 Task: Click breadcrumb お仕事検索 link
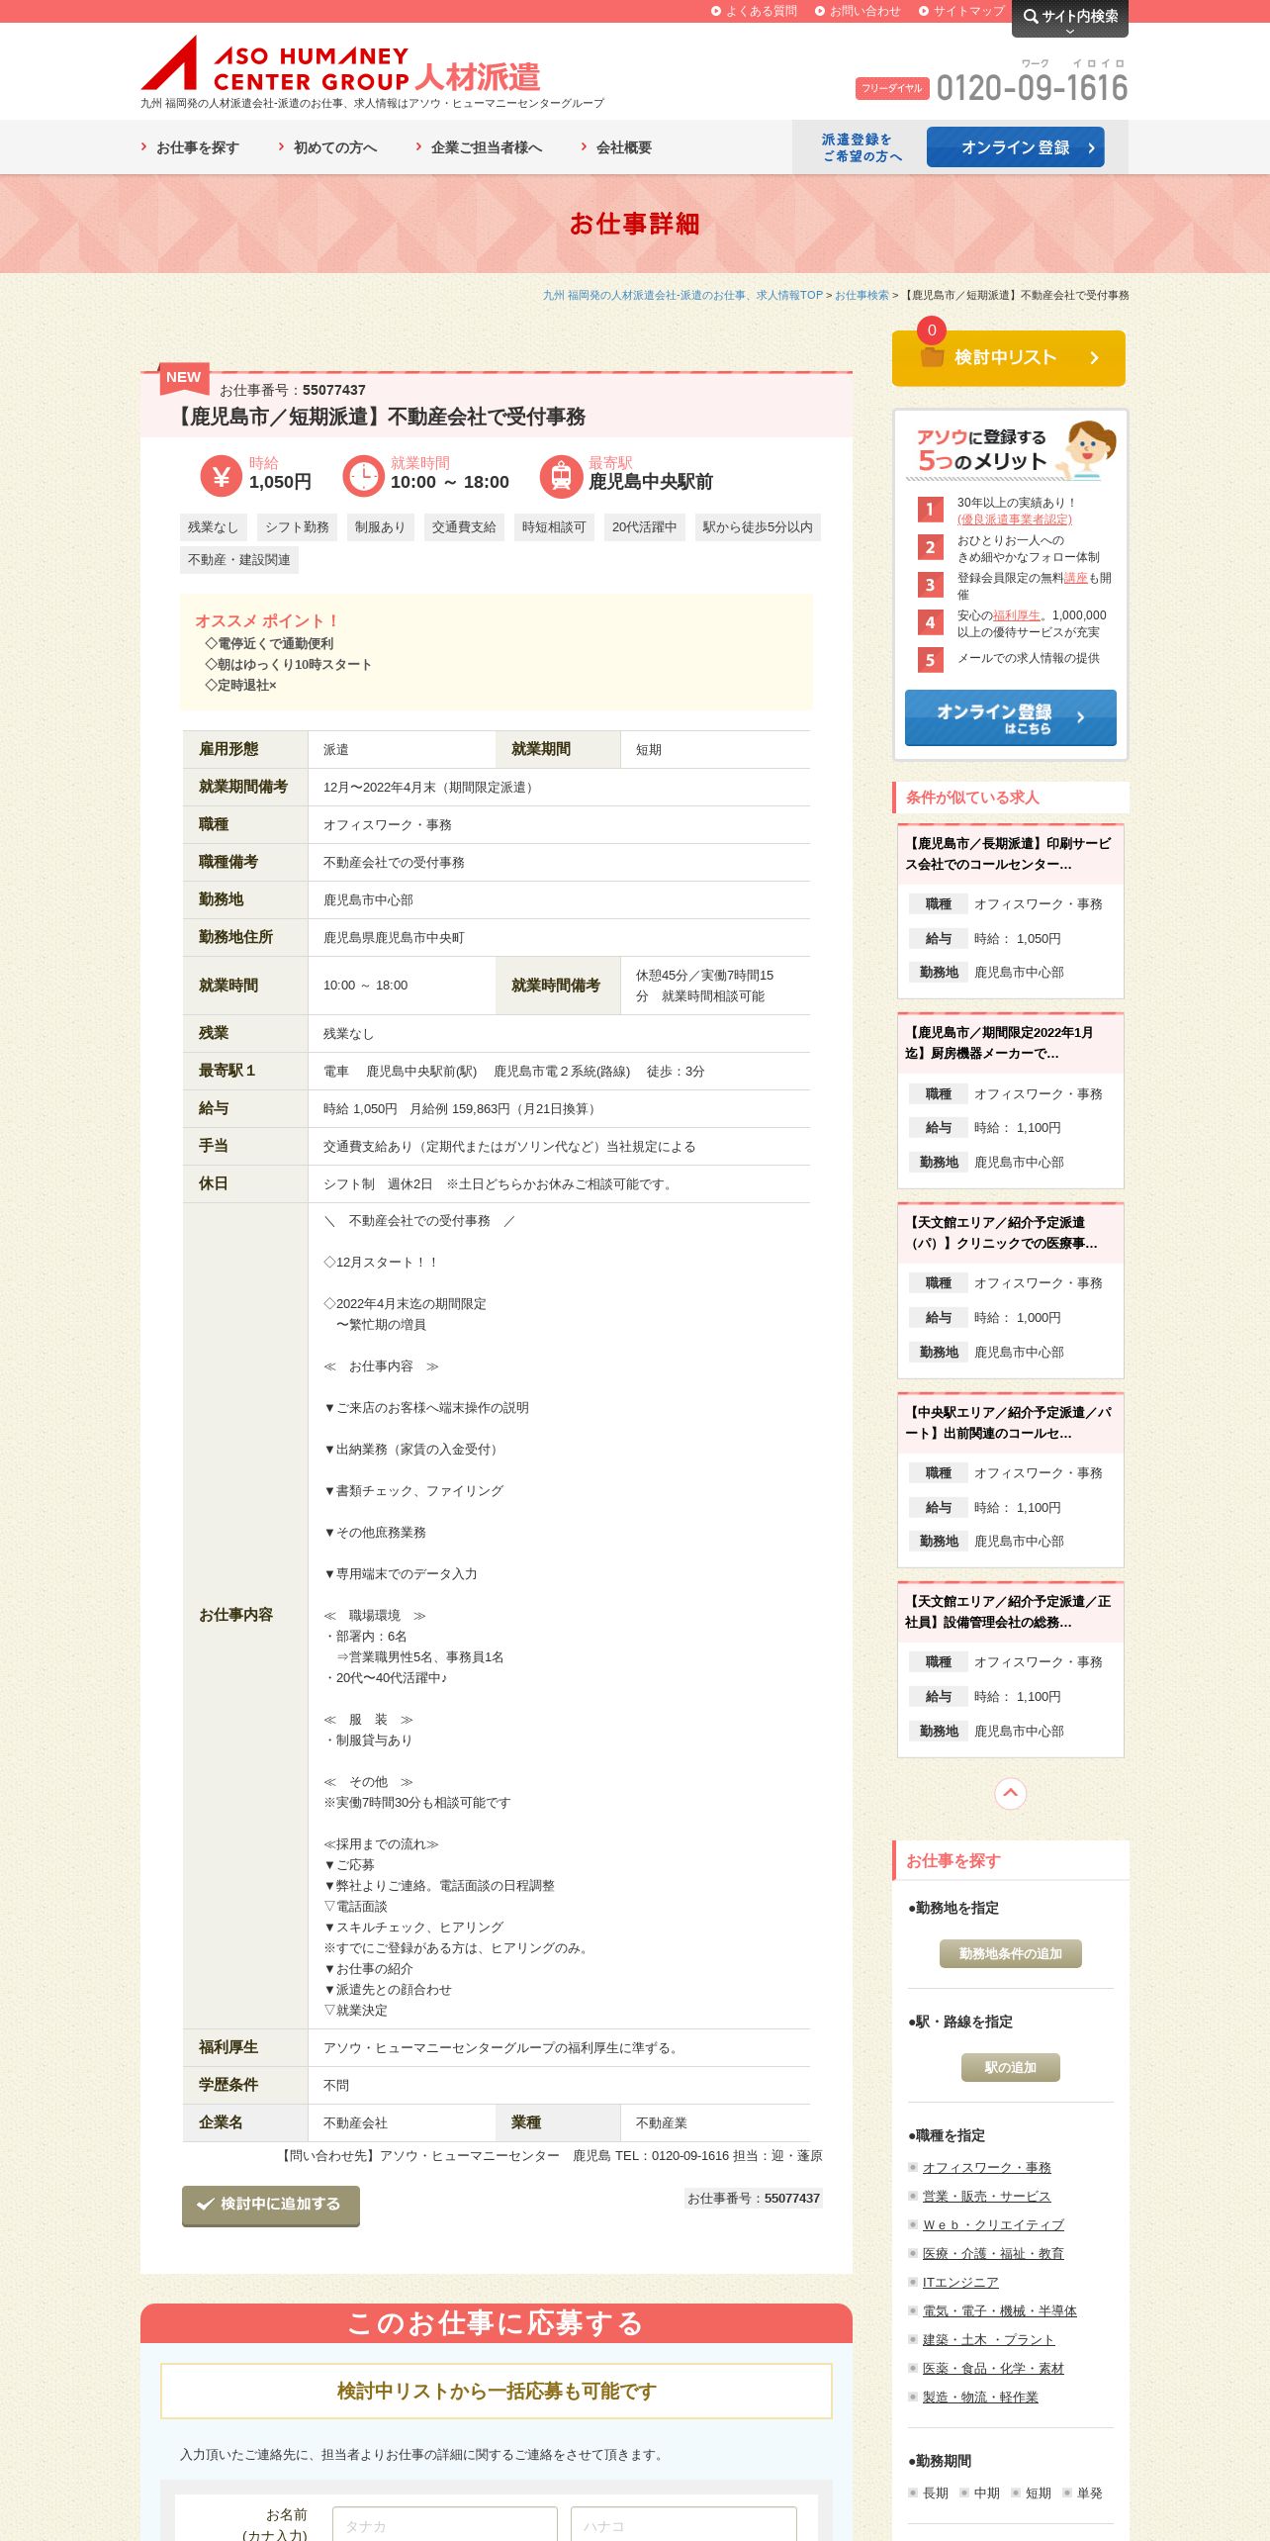coord(862,295)
